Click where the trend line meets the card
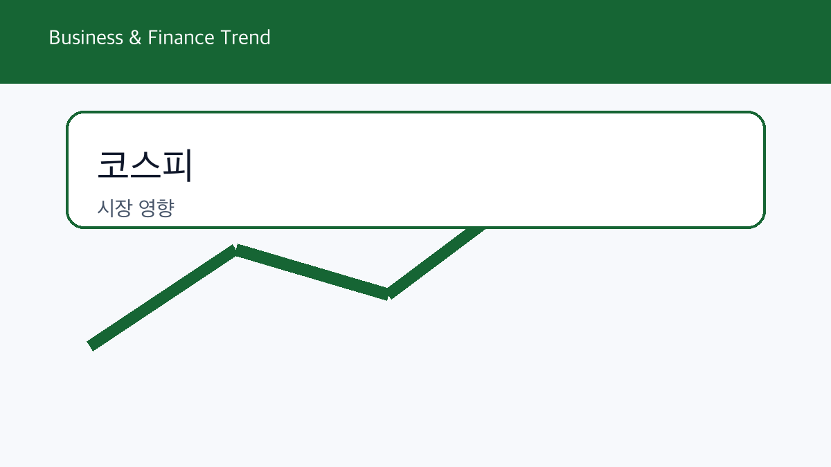Screen dimensions: 831x467 click(x=481, y=230)
